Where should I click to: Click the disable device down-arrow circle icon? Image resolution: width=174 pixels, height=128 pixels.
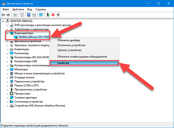58,15
